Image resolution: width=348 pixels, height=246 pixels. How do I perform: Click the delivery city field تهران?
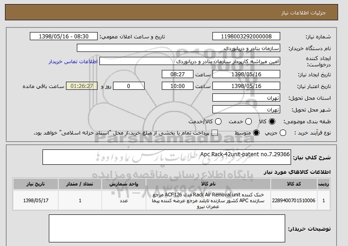pyautogui.click(x=246, y=110)
